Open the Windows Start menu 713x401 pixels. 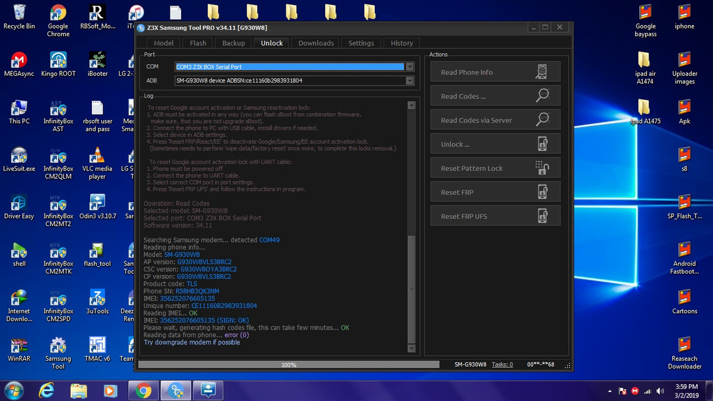pos(13,390)
